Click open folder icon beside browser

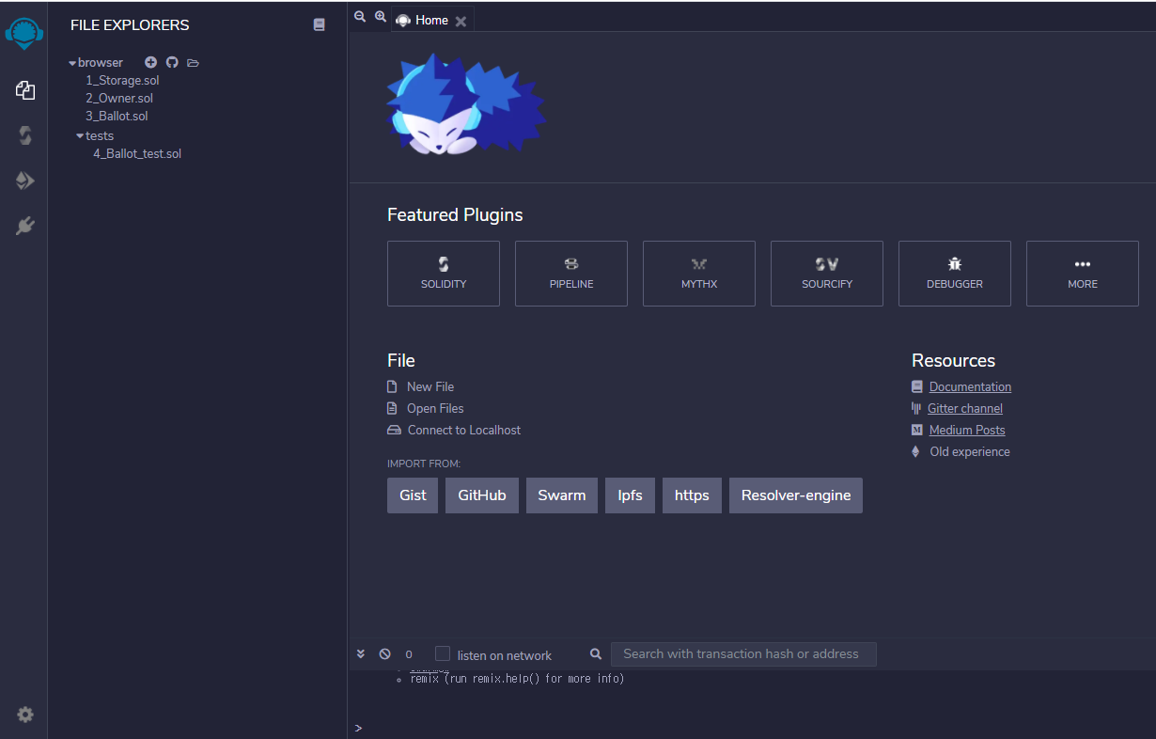(193, 63)
